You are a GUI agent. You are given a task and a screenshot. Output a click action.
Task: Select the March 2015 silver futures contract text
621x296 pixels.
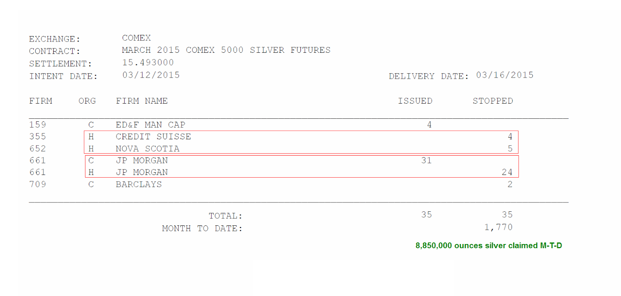(x=226, y=50)
